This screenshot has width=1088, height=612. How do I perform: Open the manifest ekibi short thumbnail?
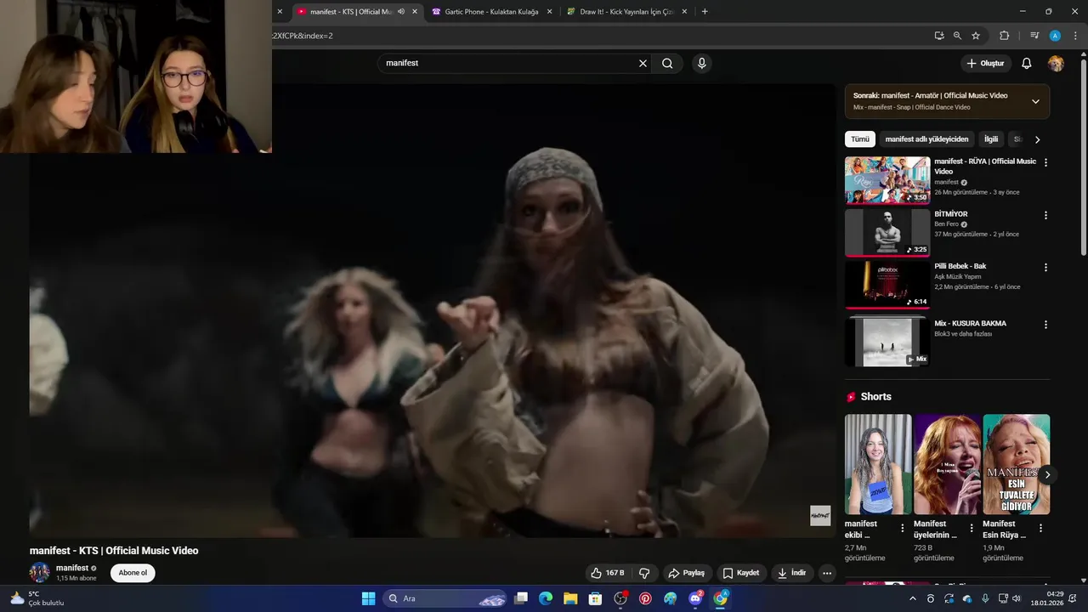(x=878, y=464)
